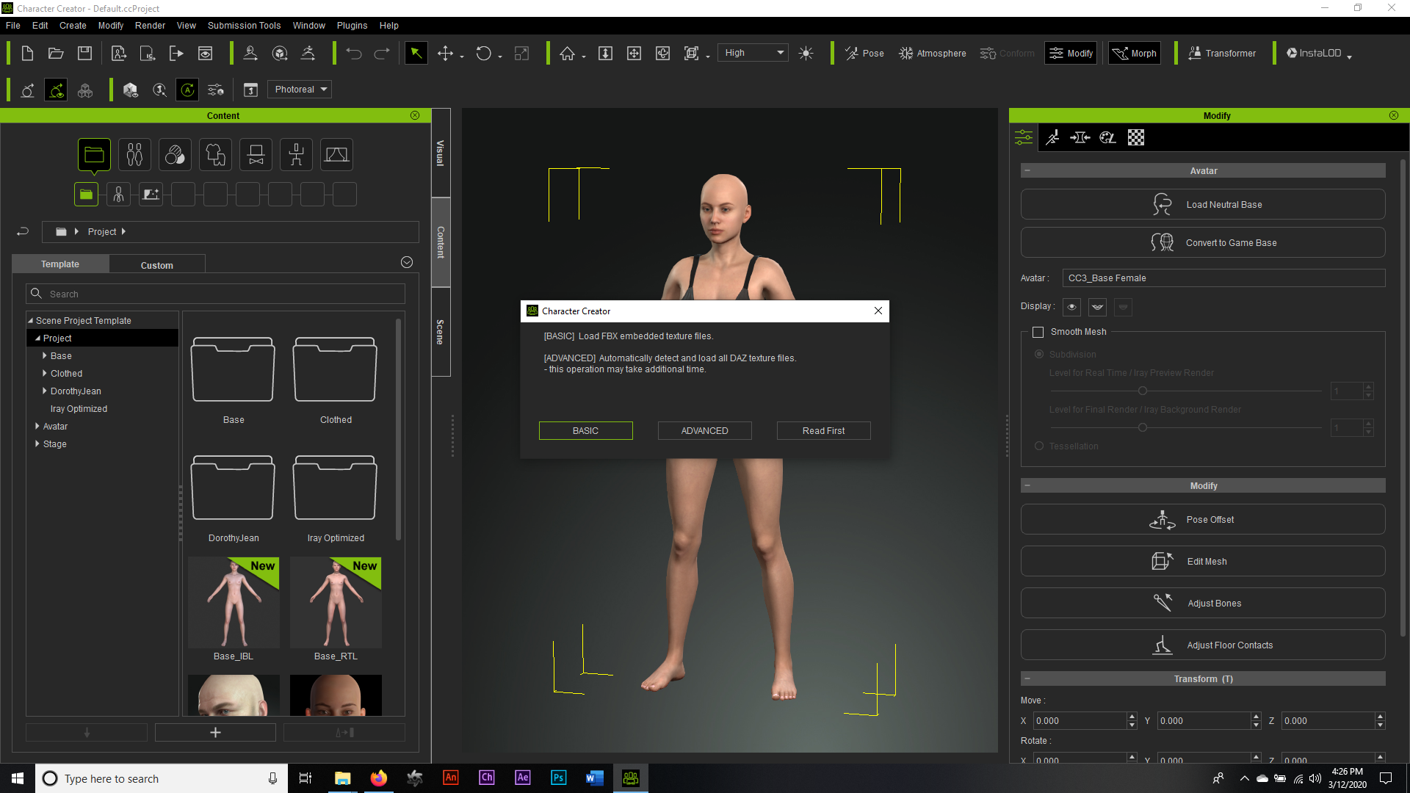The width and height of the screenshot is (1410, 793).
Task: Expand the Avatar tree node
Action: pyautogui.click(x=37, y=427)
